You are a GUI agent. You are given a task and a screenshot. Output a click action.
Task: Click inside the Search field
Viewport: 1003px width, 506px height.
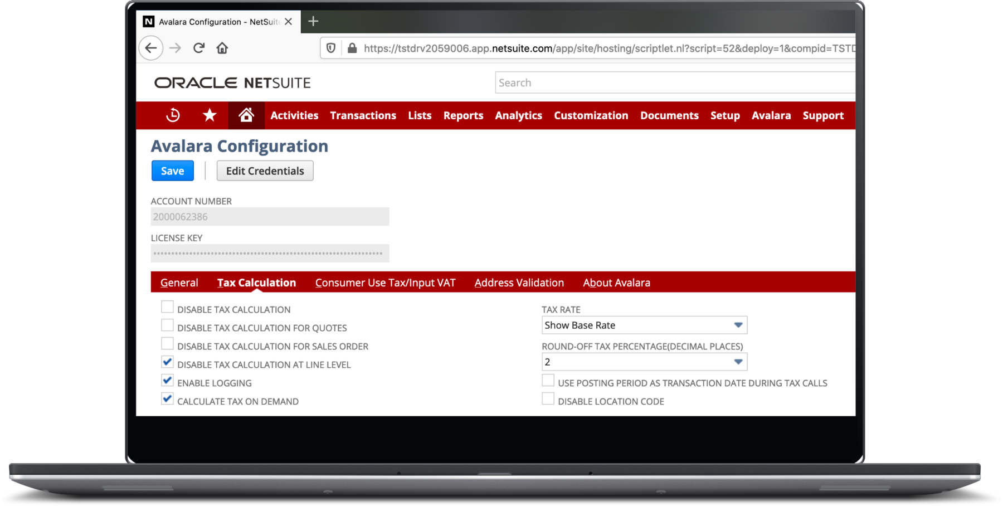[x=641, y=82]
